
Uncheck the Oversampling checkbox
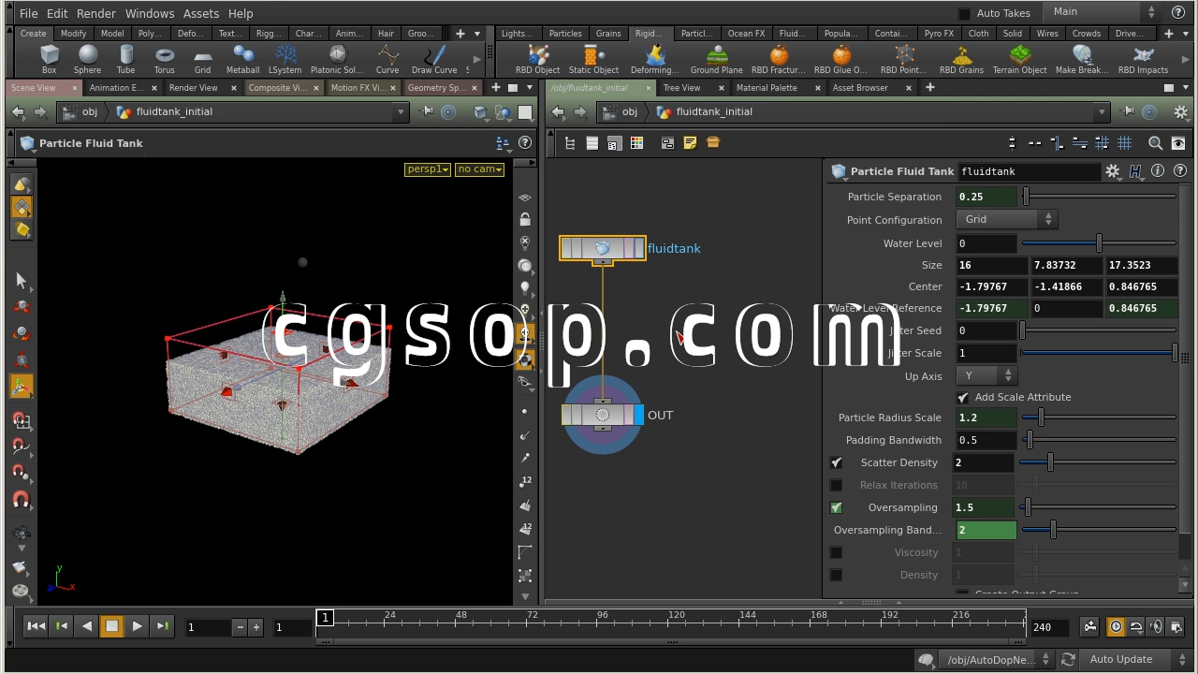(x=836, y=507)
